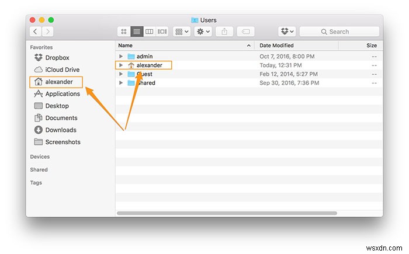
Task: Click the horizontal scrollbar at the bottom
Action: coord(227,213)
